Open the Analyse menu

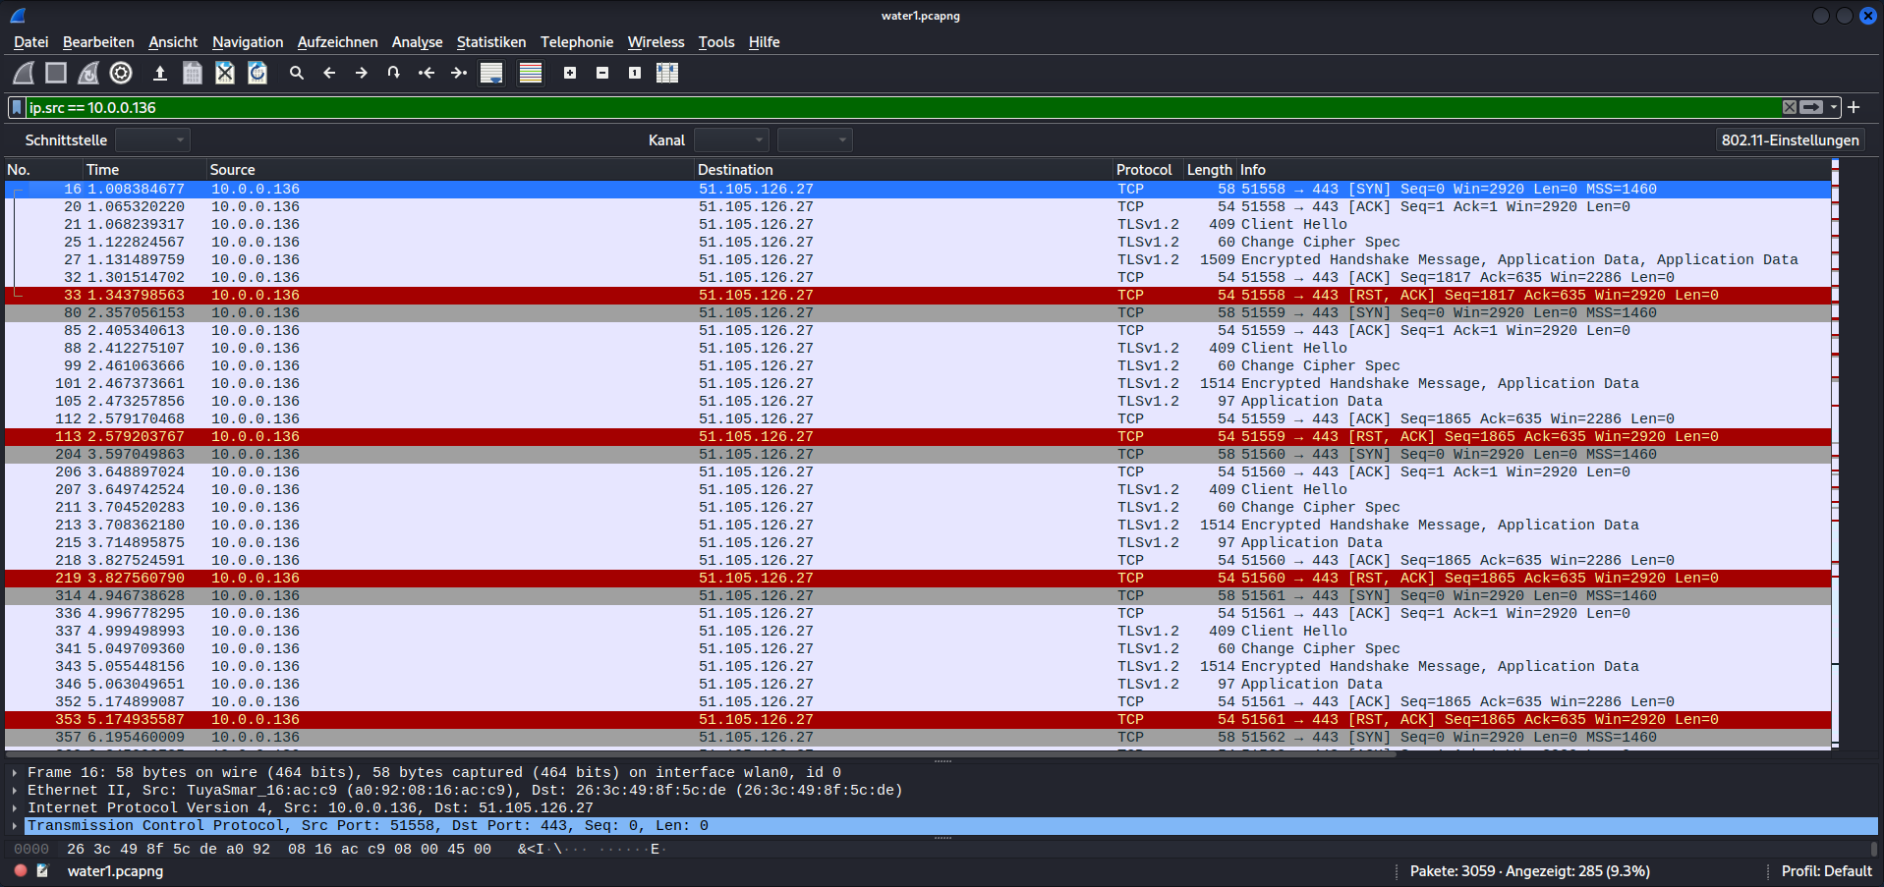pos(417,42)
